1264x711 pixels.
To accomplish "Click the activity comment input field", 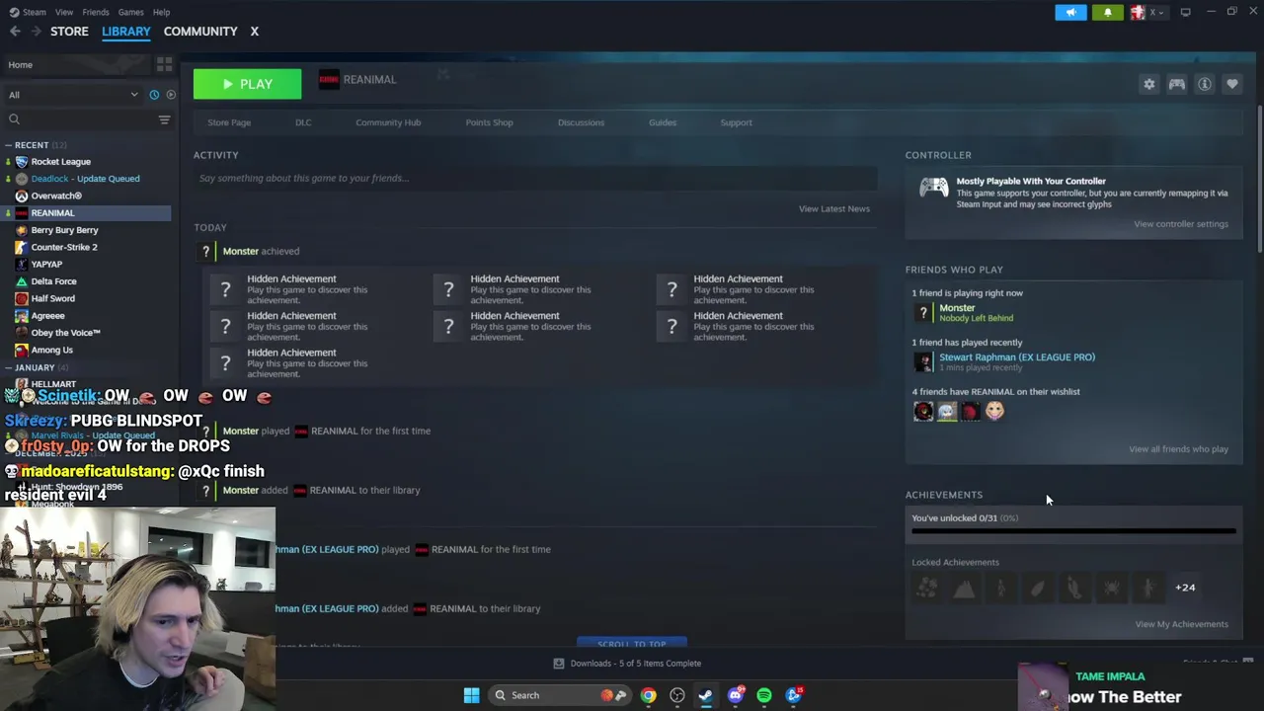I will 535,179.
